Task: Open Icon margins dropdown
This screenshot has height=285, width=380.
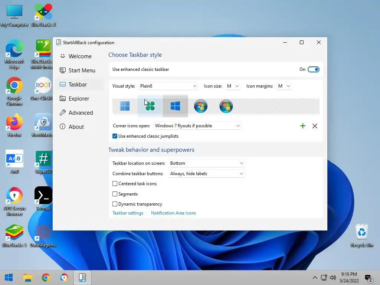Action: pos(284,86)
